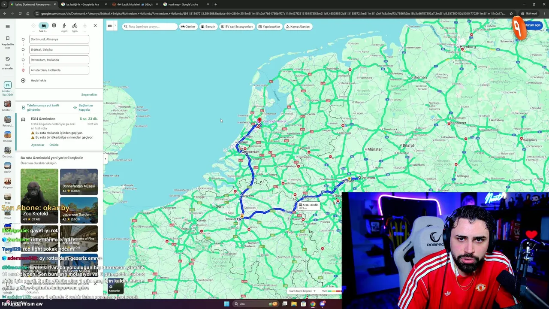549x309 pixels.
Task: Collapse the side panel with arrow
Action: point(105,159)
